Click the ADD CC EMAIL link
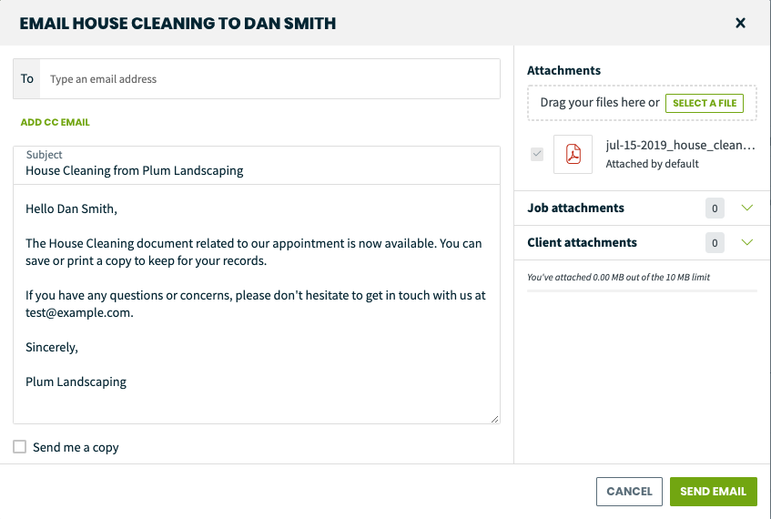 [55, 122]
